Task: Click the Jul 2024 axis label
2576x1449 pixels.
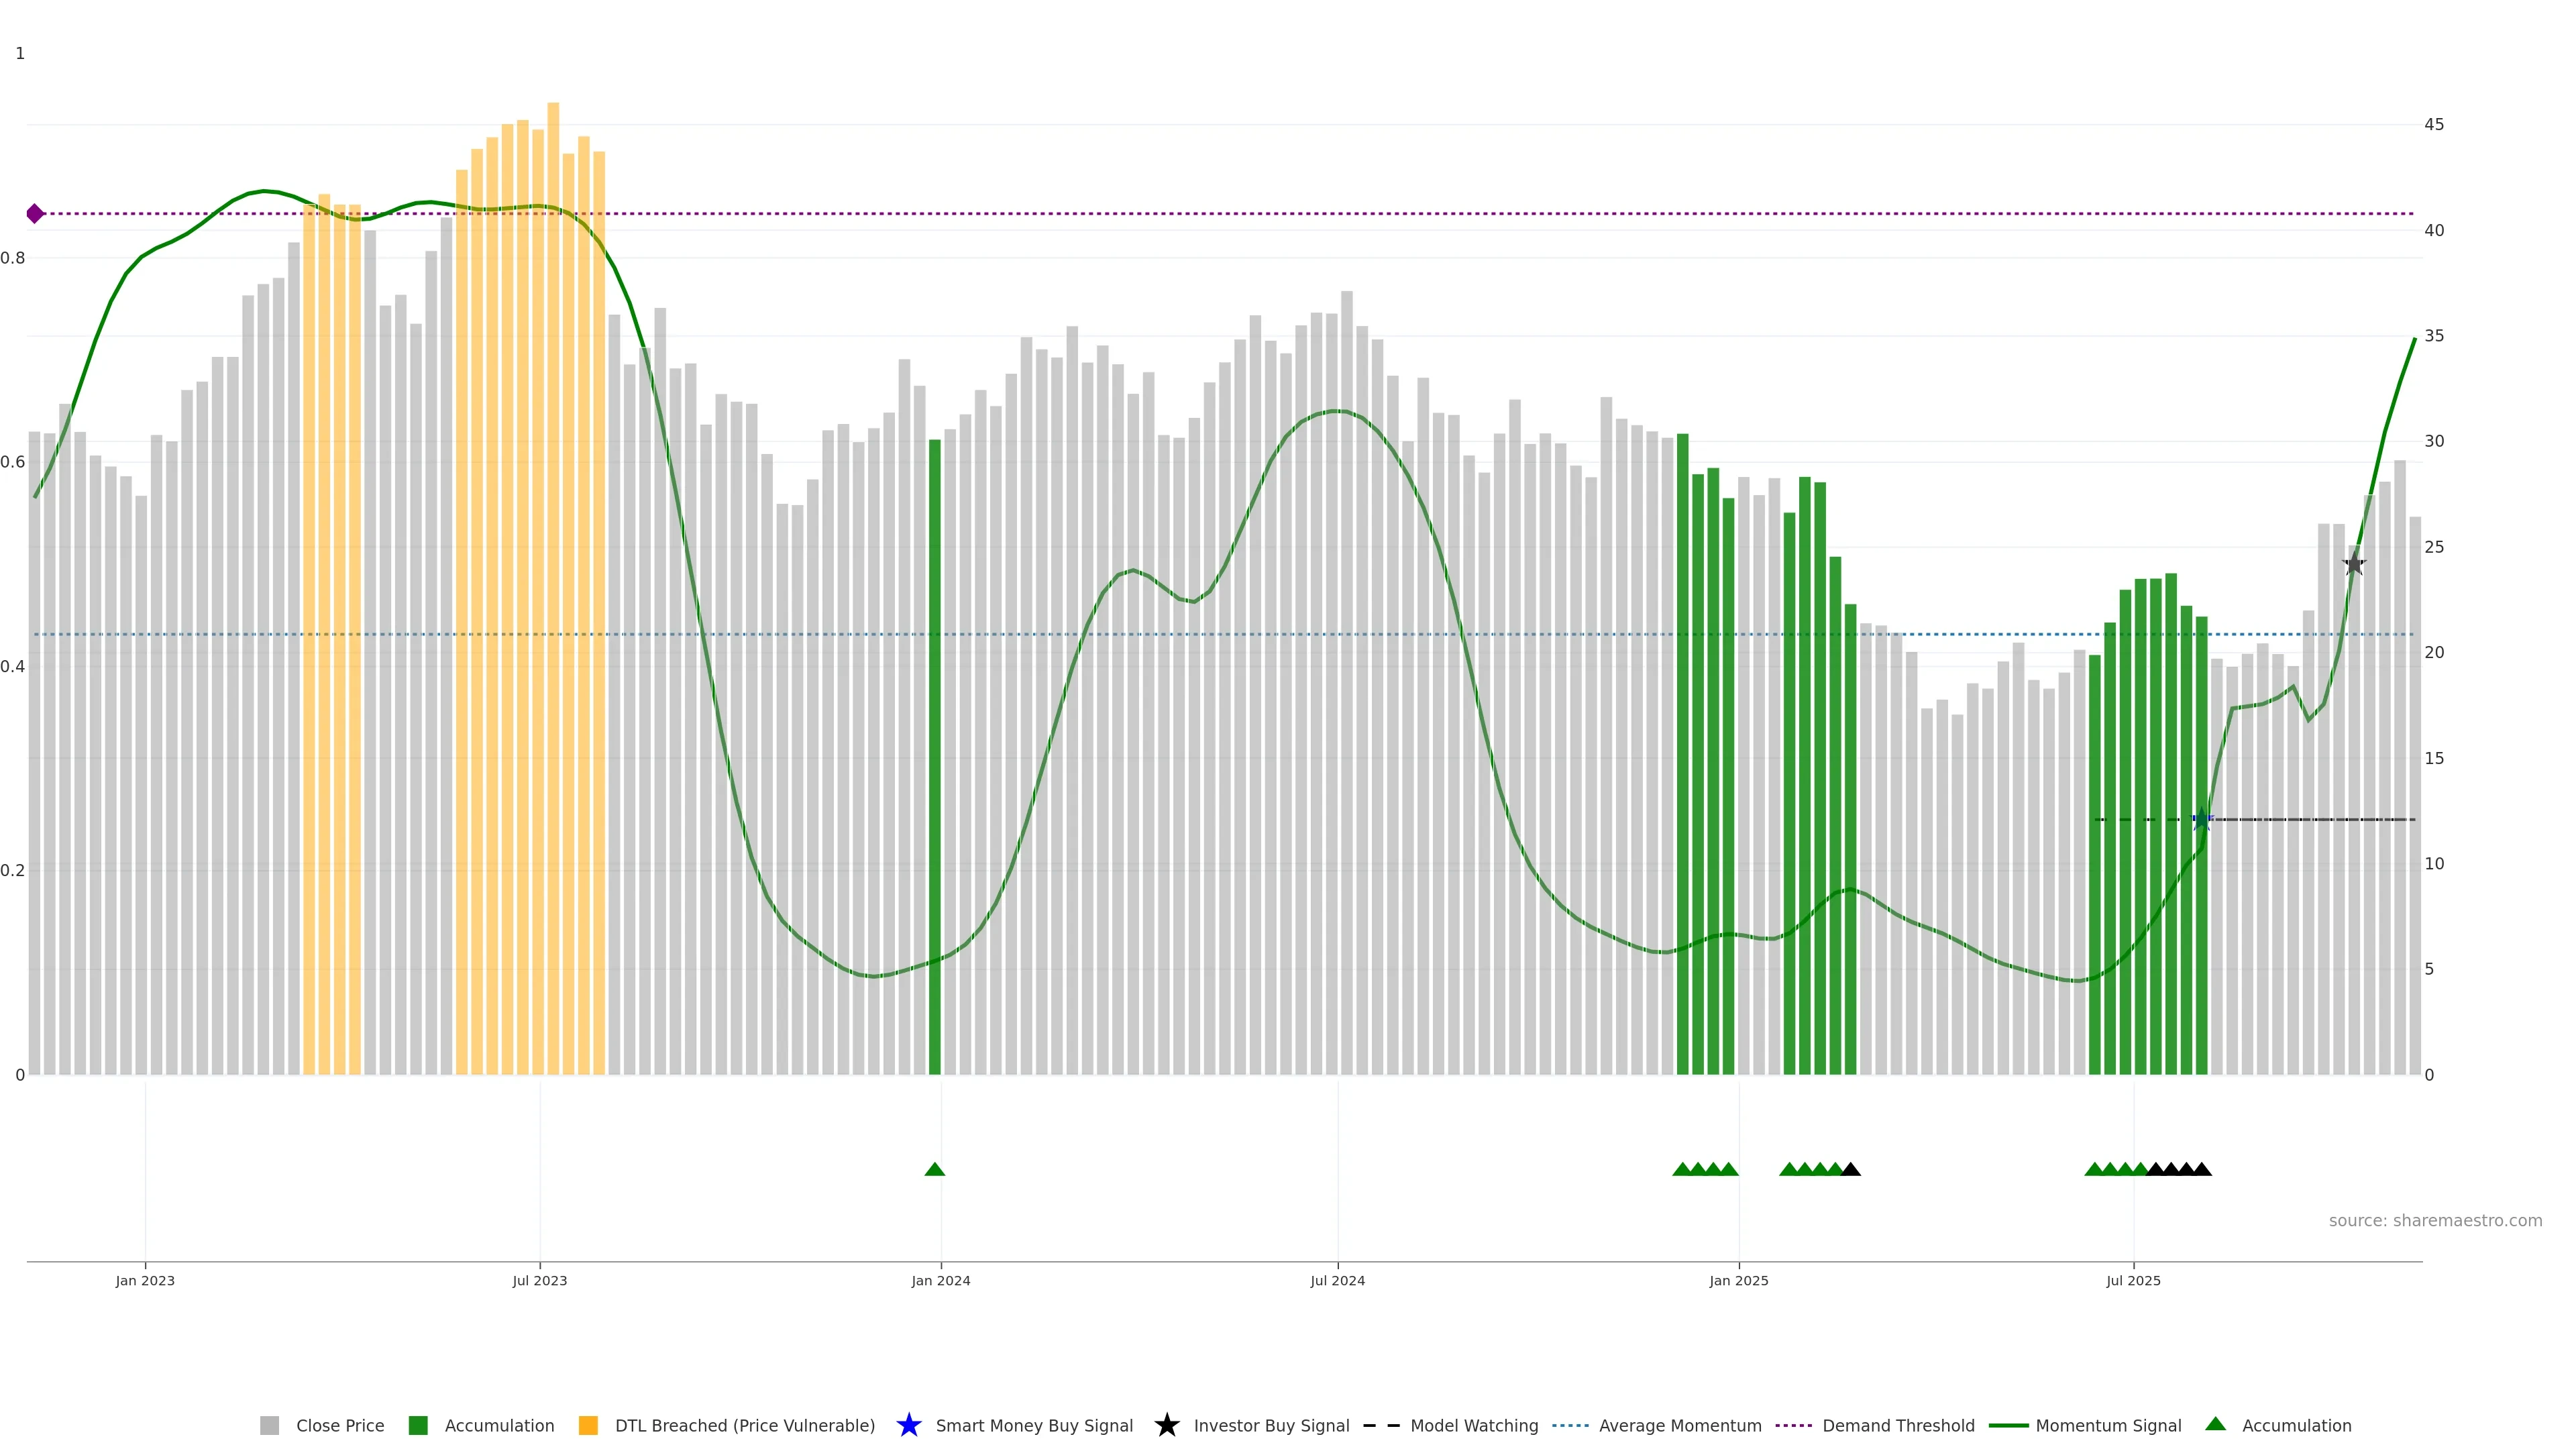Action: pyautogui.click(x=1337, y=1281)
